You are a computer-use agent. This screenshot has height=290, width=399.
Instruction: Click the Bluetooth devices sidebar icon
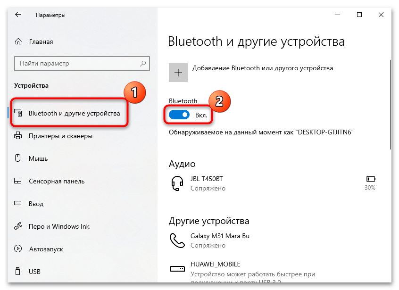tap(18, 113)
